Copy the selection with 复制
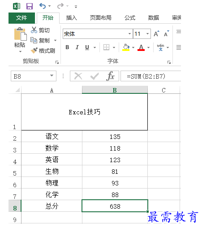Viewport: 202px width, 231px height. click(x=40, y=40)
